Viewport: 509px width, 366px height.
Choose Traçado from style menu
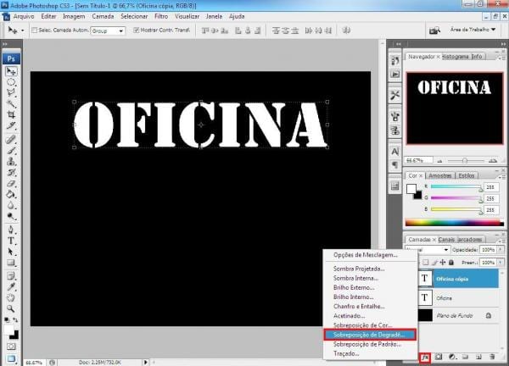(x=346, y=353)
